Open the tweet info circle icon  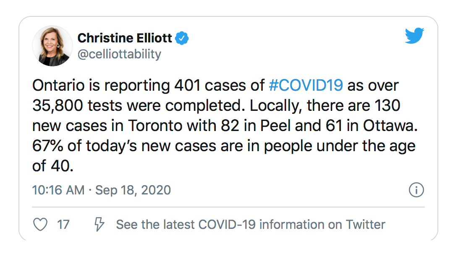click(416, 190)
